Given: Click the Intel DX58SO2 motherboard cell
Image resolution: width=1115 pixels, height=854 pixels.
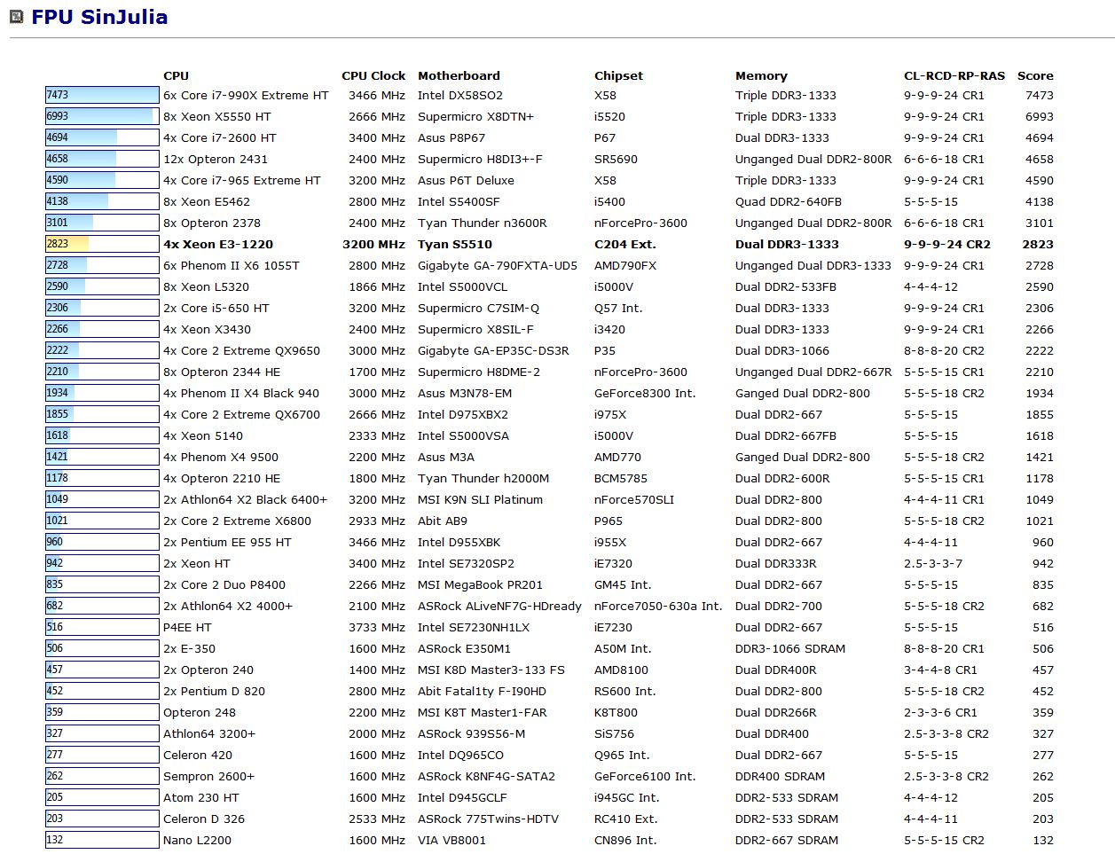Looking at the screenshot, I should [x=460, y=95].
